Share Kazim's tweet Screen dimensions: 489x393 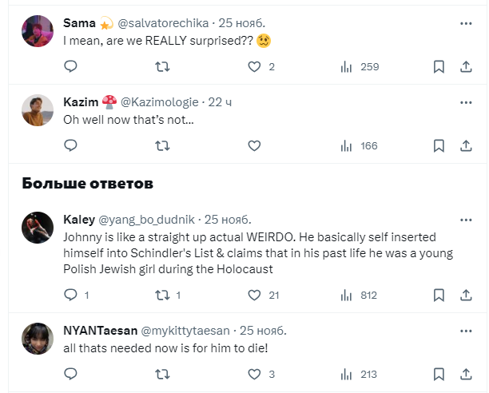pyautogui.click(x=466, y=145)
